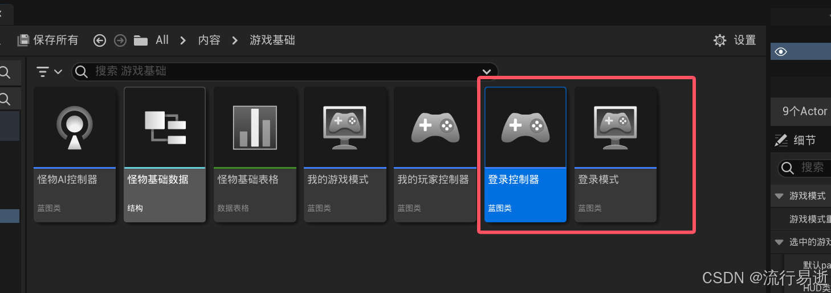This screenshot has height=293, width=831.
Task: Select the 我的游戏模式 blueprint asset
Action: point(345,154)
